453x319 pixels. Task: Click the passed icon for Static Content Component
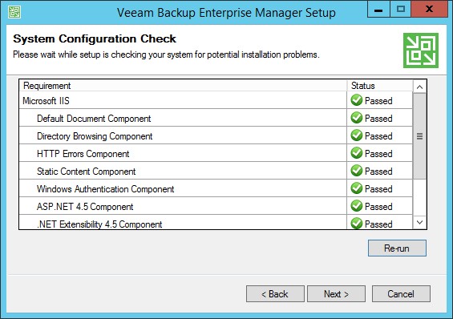[x=357, y=171]
